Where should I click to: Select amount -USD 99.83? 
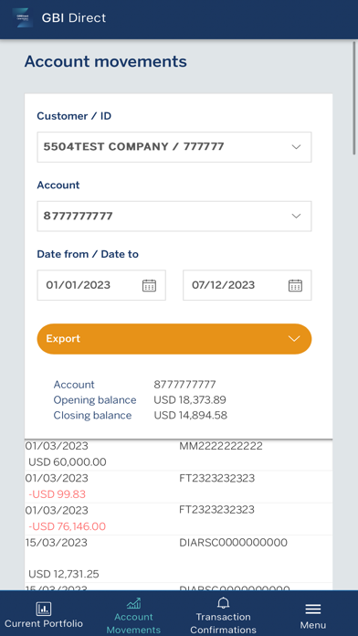point(57,494)
